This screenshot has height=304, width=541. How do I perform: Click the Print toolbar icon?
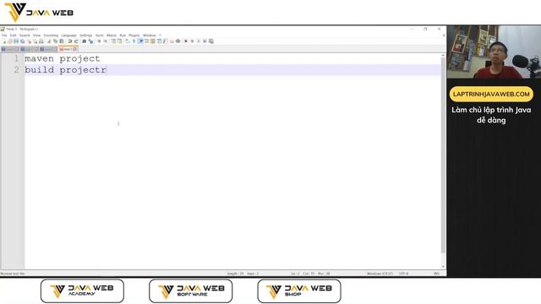pos(41,41)
